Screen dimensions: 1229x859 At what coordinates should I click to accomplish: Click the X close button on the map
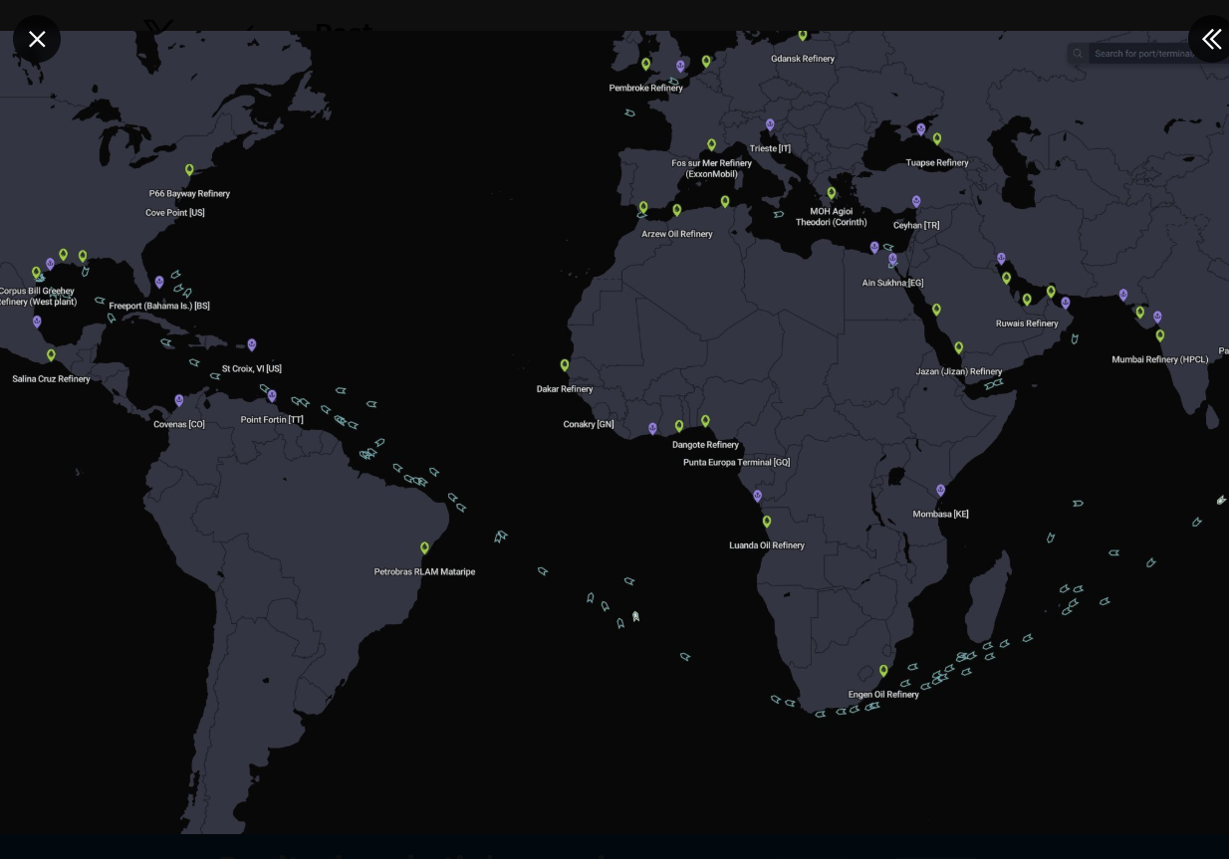point(37,39)
